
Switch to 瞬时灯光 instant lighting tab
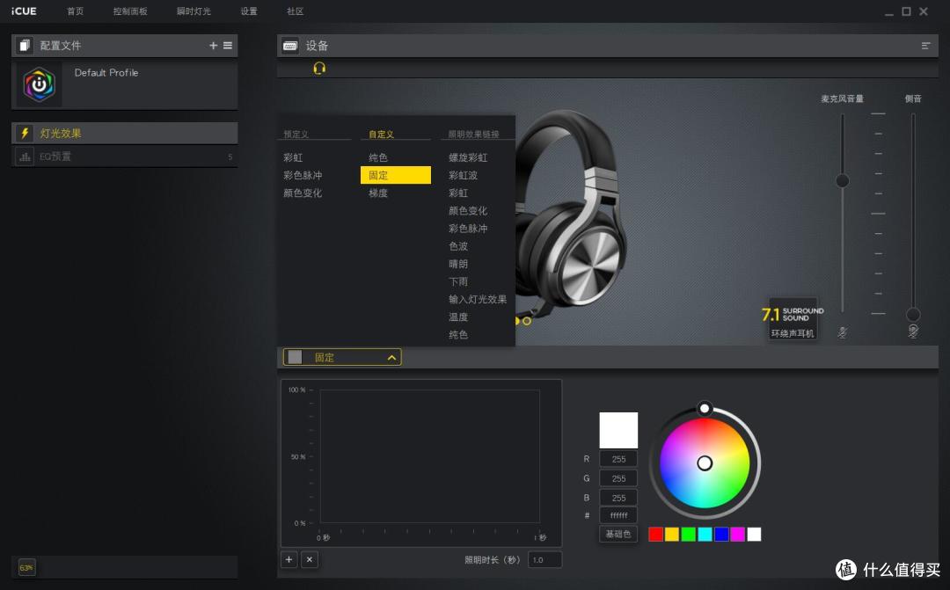tap(194, 11)
